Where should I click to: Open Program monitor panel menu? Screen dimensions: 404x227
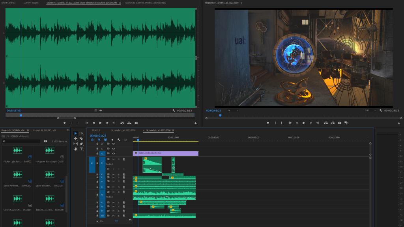(241, 3)
